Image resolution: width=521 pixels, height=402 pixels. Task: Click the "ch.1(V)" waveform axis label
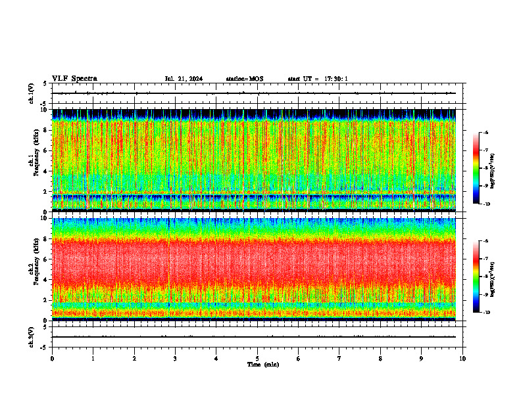pos(32,93)
